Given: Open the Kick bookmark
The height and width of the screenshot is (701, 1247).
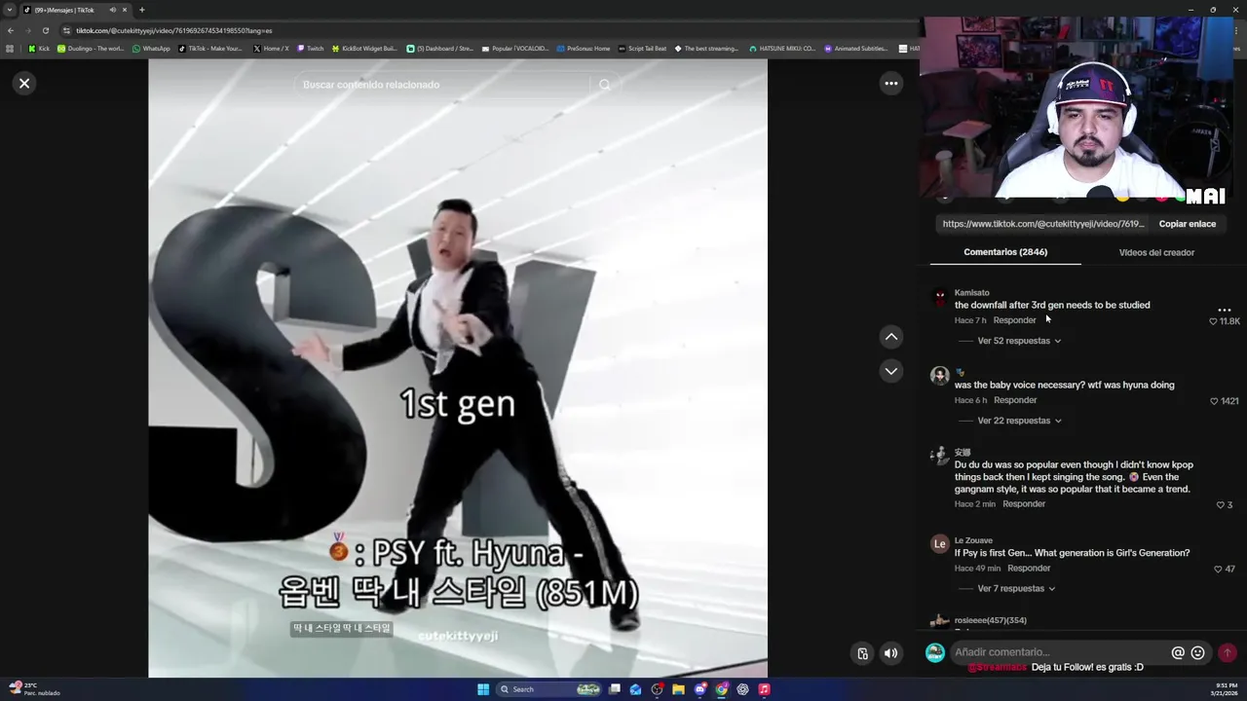Looking at the screenshot, I should [39, 49].
